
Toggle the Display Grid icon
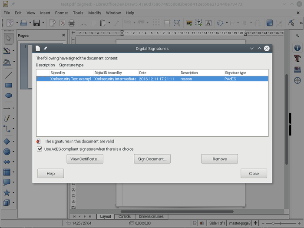pyautogui.click(x=157, y=23)
